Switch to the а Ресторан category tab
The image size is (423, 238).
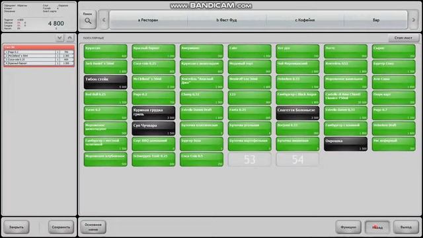point(148,20)
